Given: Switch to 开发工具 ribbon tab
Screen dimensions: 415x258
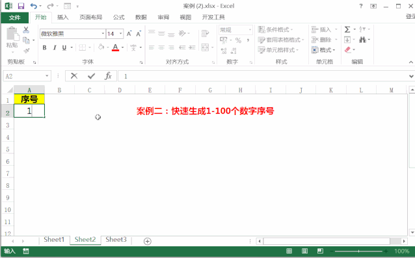Looking at the screenshot, I should tap(213, 17).
